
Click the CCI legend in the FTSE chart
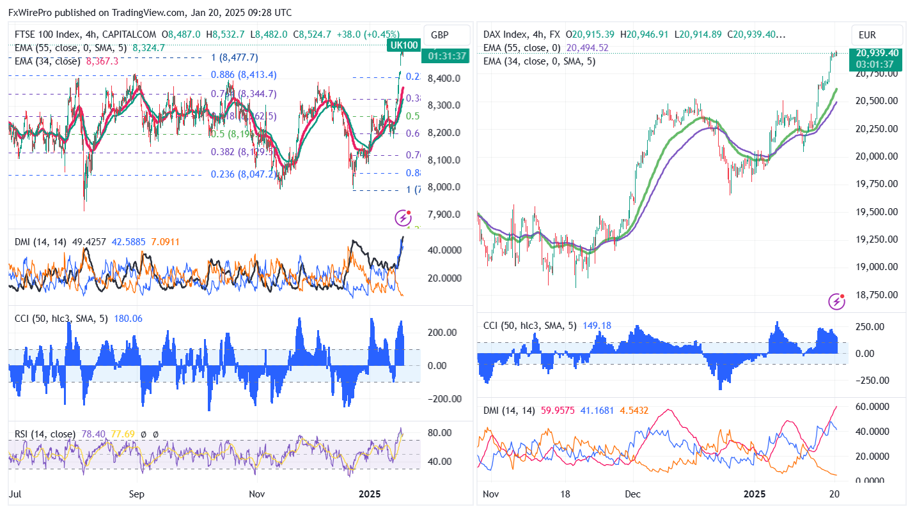pos(61,319)
